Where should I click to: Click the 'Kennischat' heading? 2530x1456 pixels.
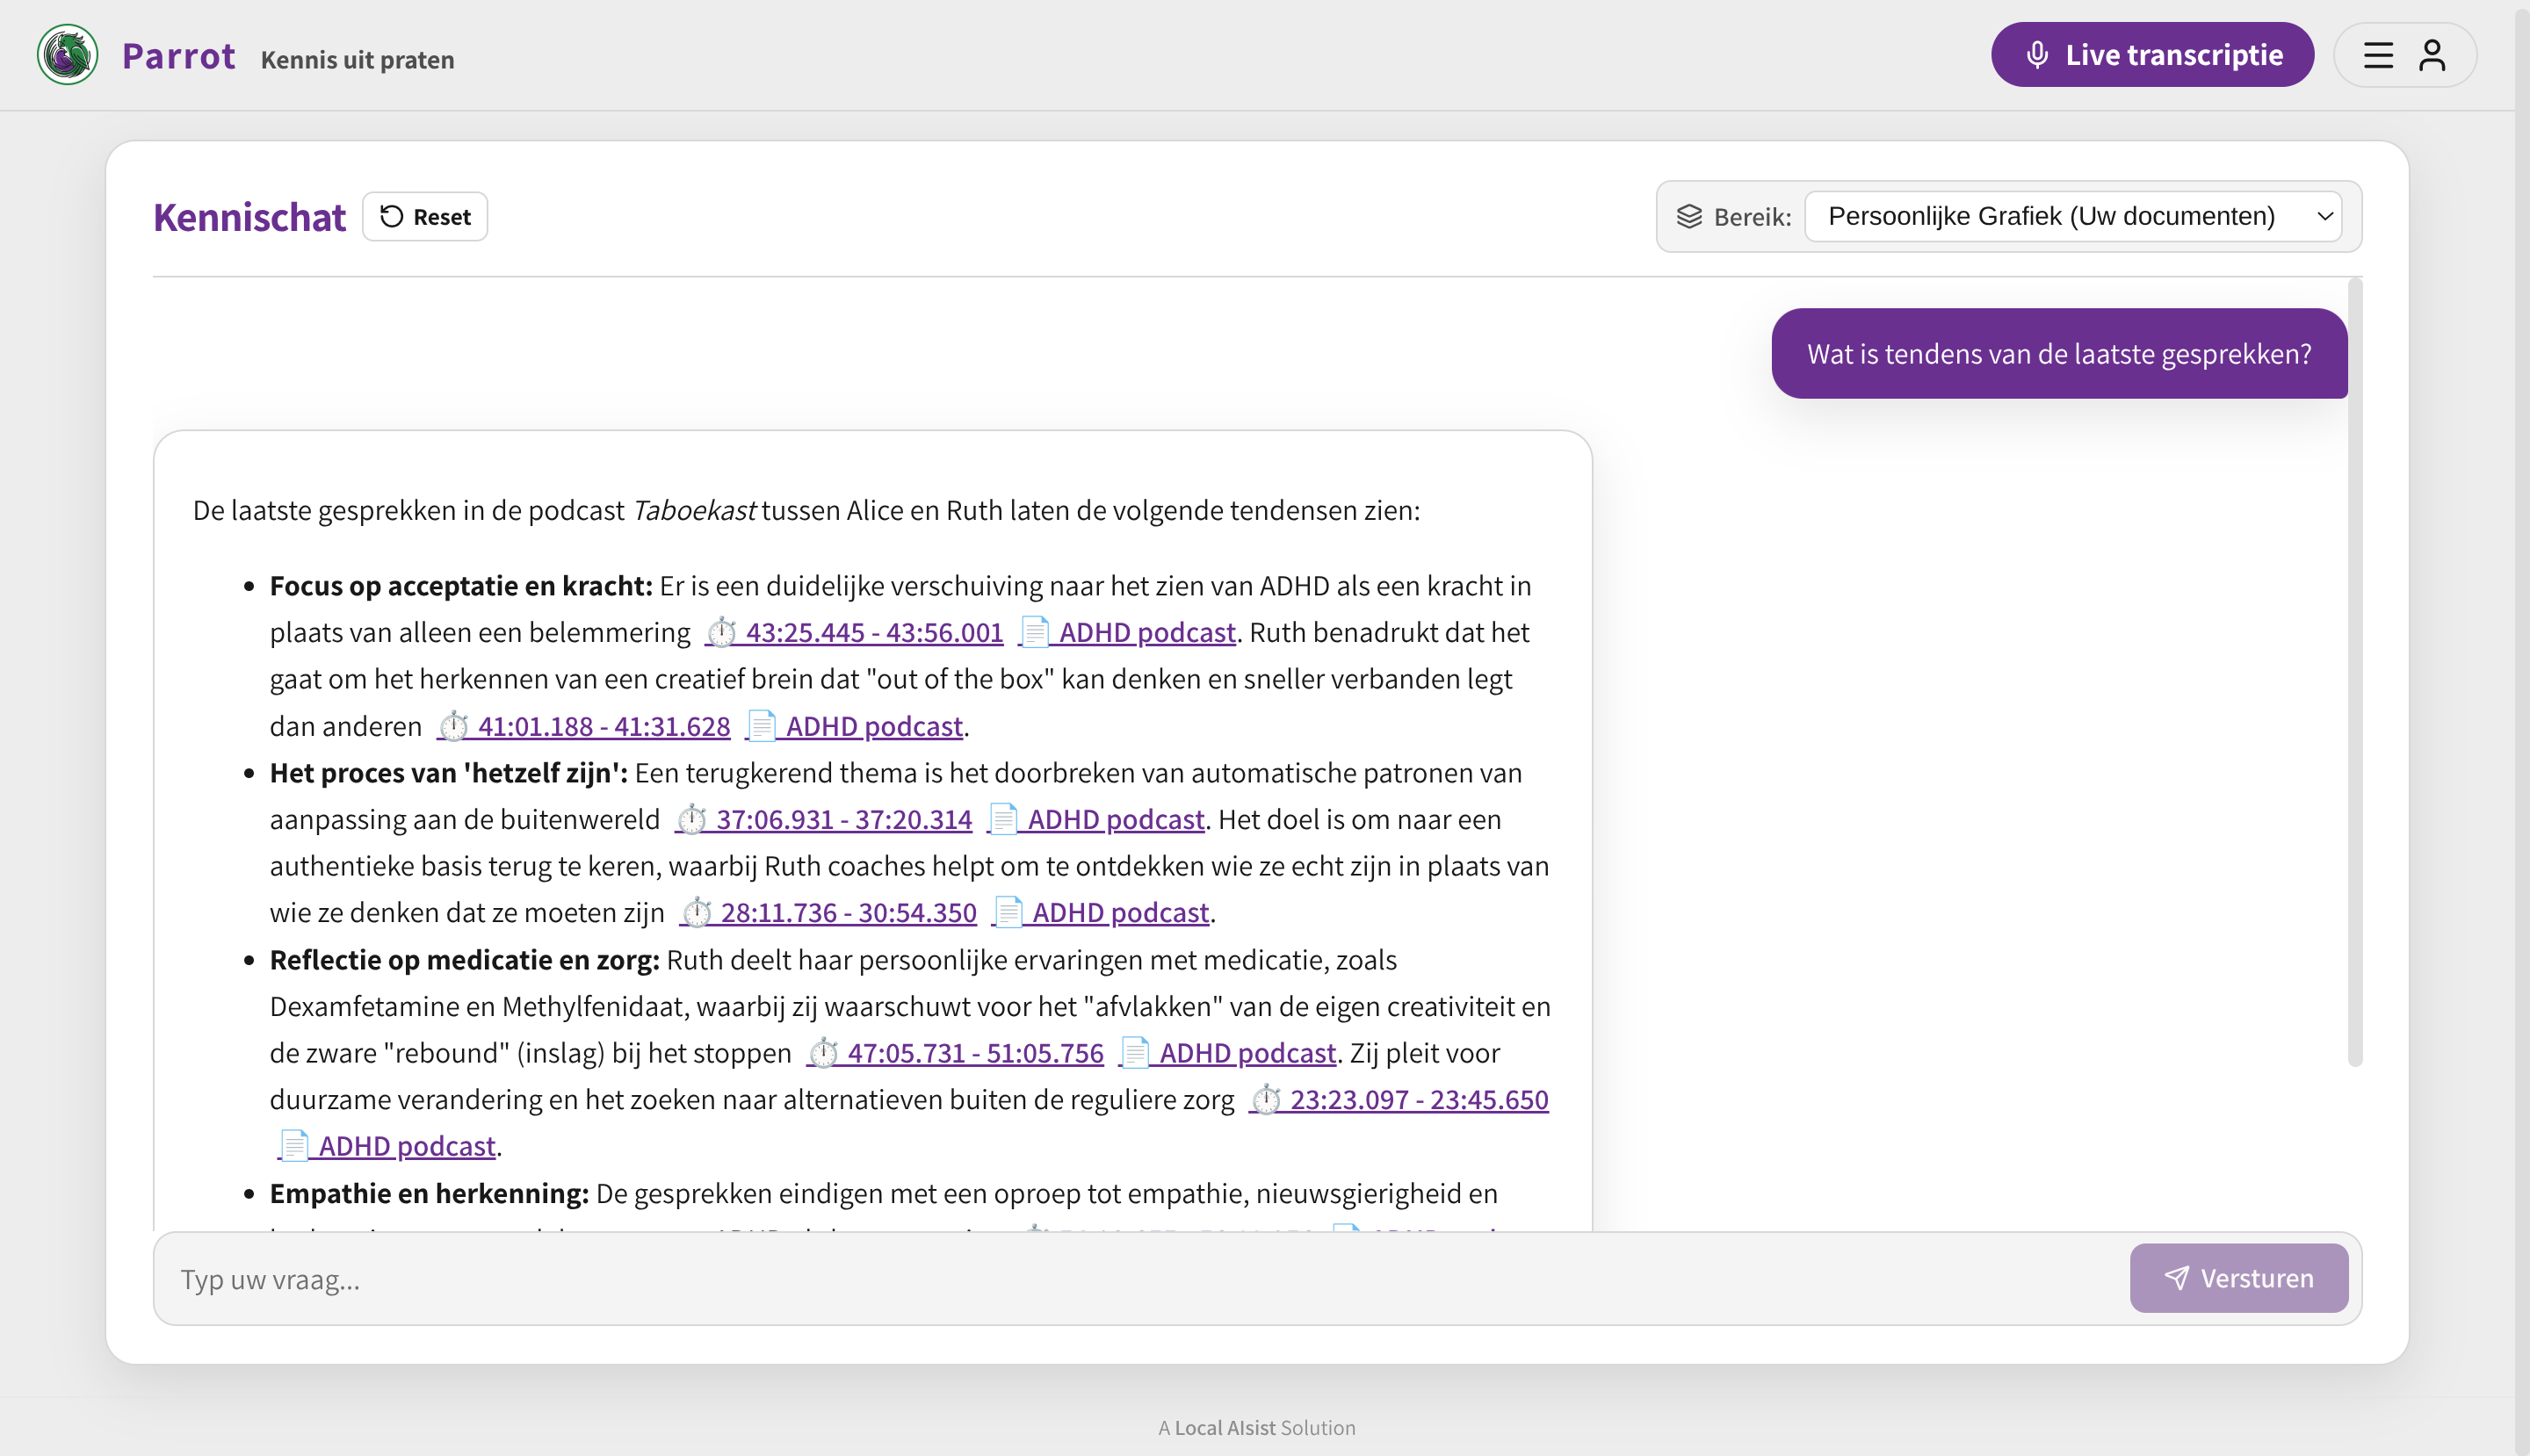[249, 217]
